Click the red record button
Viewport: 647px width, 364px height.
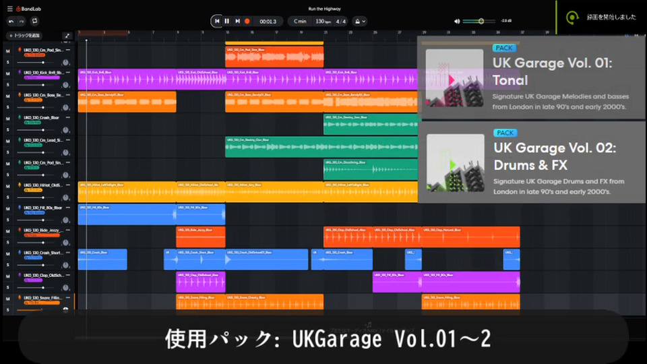click(247, 21)
